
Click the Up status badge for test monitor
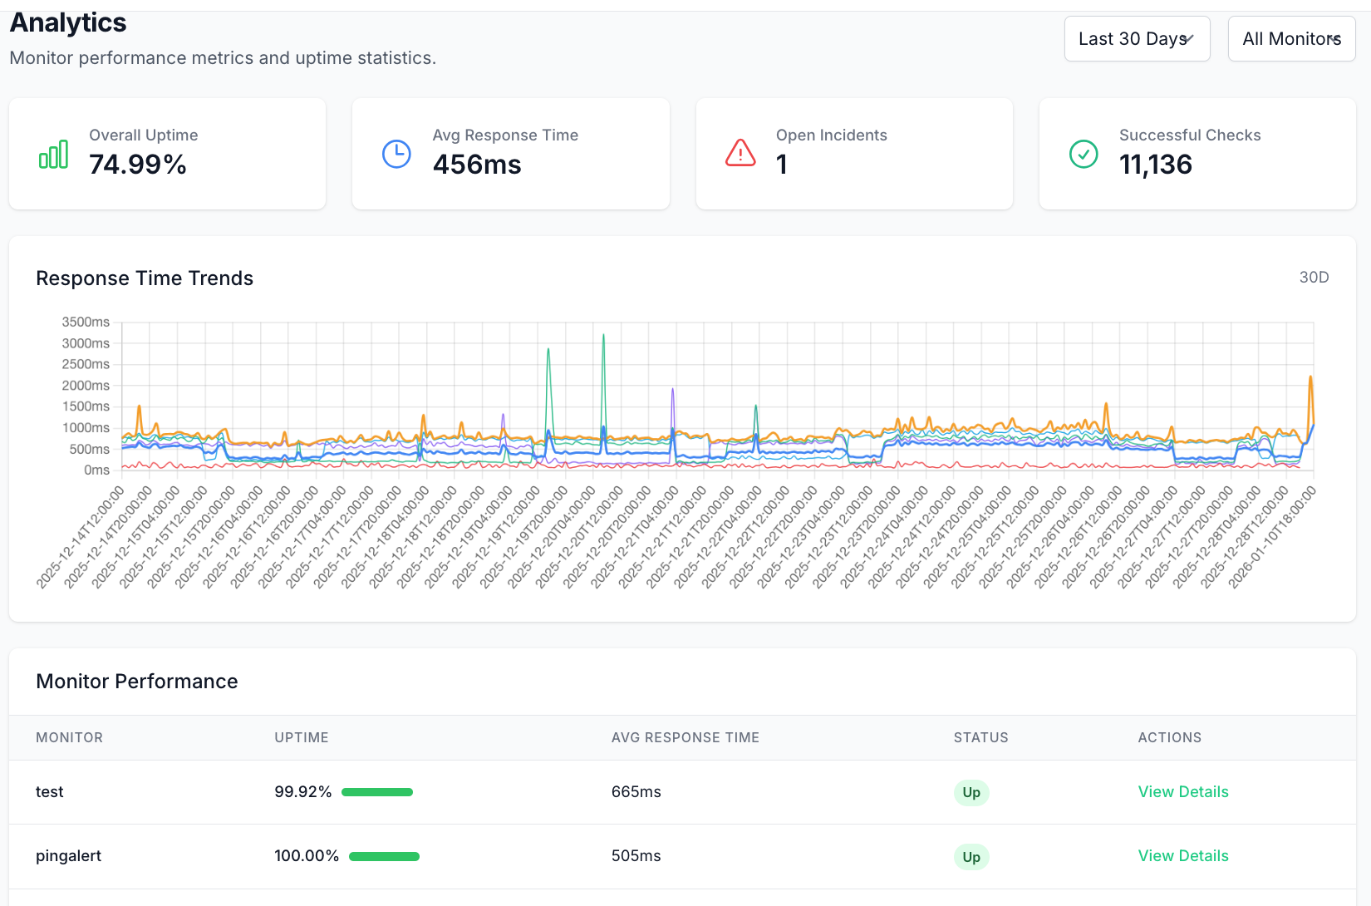point(971,792)
